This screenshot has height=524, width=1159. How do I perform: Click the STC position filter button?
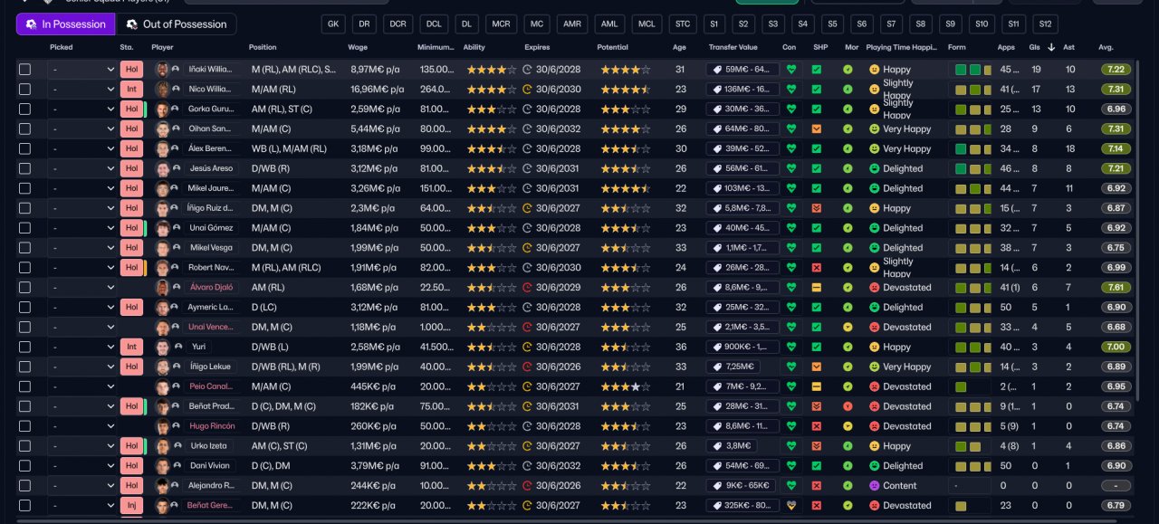point(682,24)
